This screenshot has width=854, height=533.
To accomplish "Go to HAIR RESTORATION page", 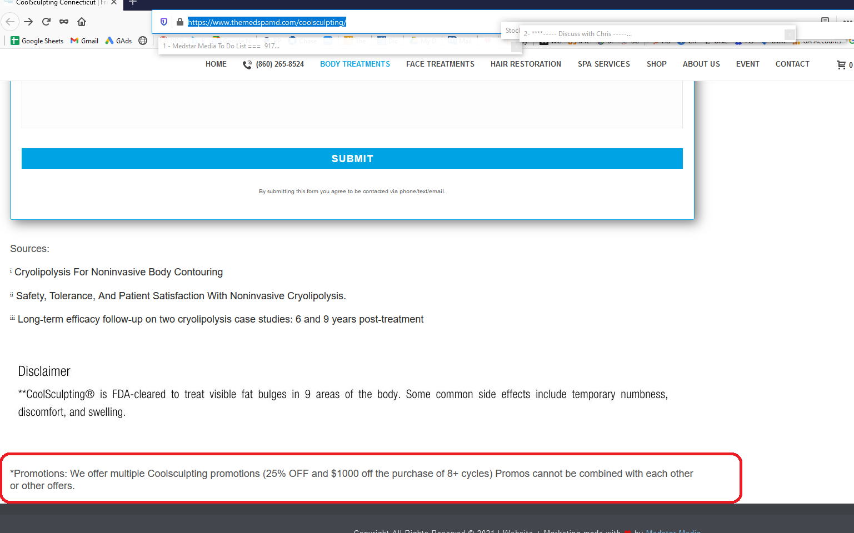I will click(x=526, y=64).
